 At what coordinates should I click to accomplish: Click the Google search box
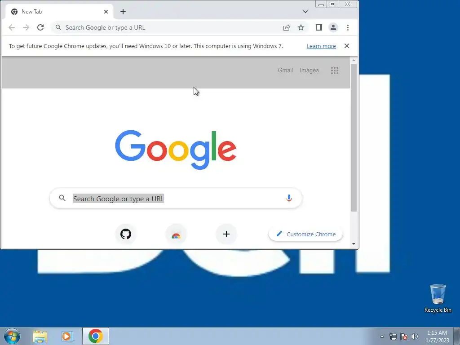pyautogui.click(x=176, y=199)
